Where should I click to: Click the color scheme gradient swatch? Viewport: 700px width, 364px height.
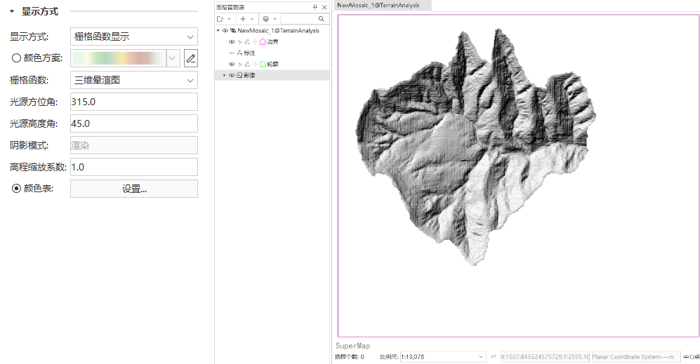coord(118,58)
